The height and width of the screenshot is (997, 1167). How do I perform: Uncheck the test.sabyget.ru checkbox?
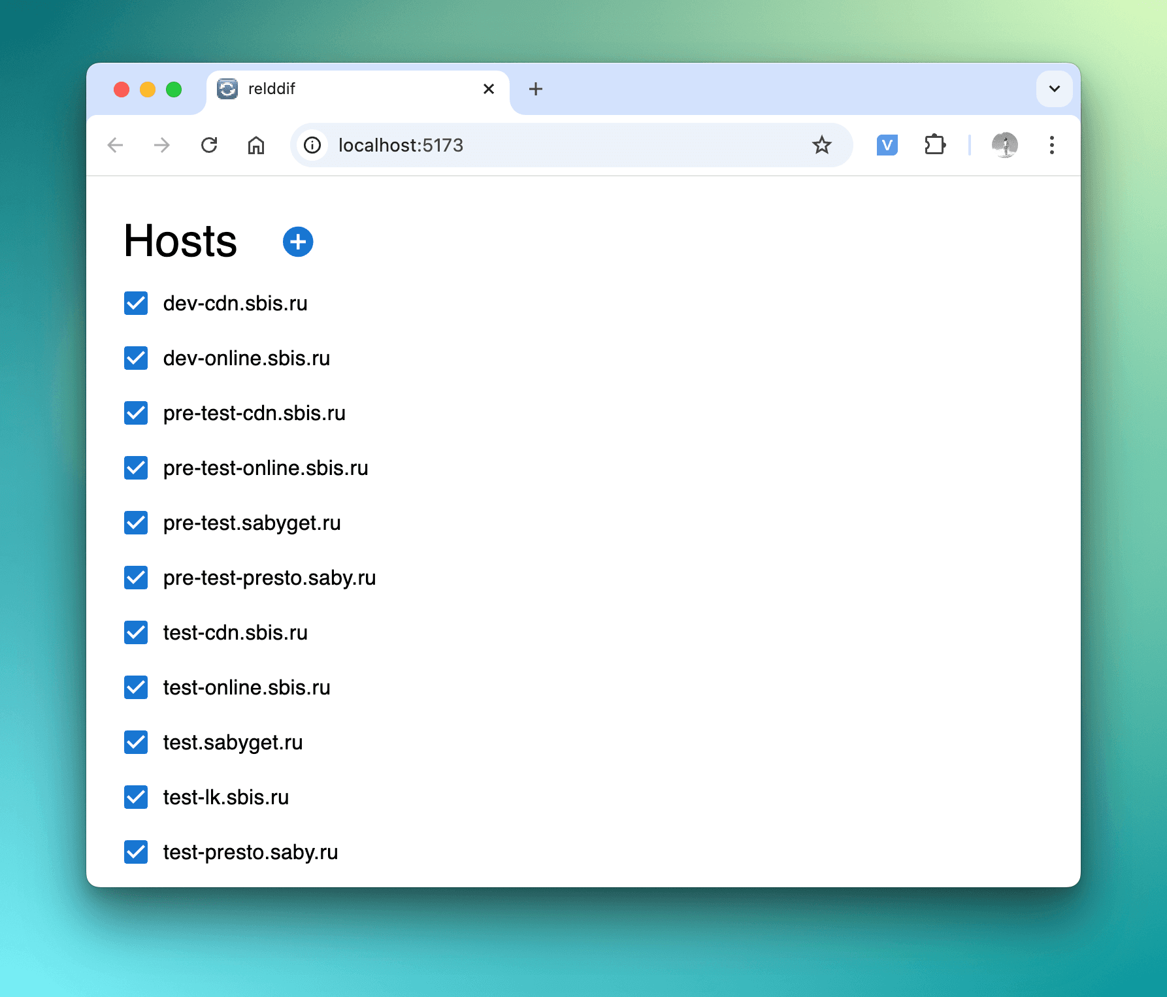[136, 742]
